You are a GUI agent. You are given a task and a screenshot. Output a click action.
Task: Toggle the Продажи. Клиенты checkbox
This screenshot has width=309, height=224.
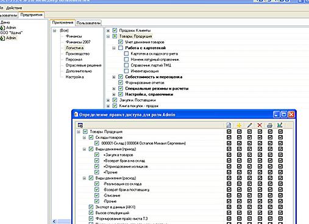pyautogui.click(x=115, y=30)
